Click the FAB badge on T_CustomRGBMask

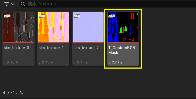[x=112, y=16]
